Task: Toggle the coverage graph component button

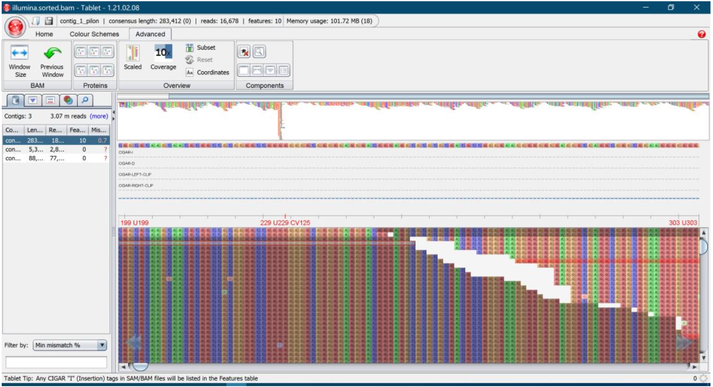Action: click(x=257, y=70)
